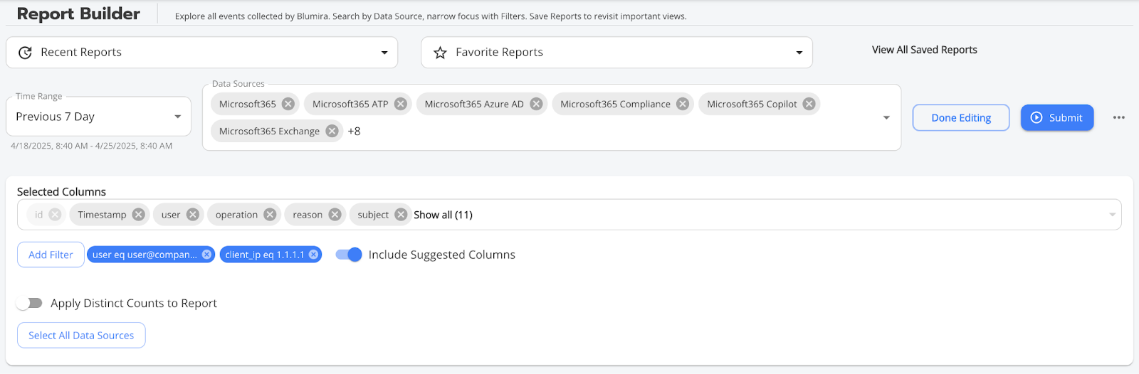Remove the Microsoft365 Azure AD data source
The image size is (1139, 374).
tap(536, 104)
